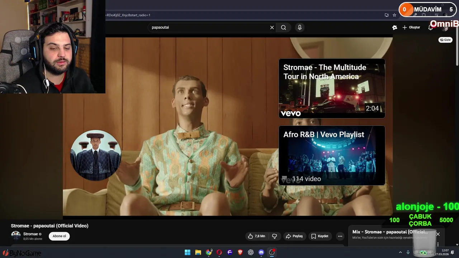Subscribe using the Abone ol button
This screenshot has width=459, height=258.
pos(59,236)
